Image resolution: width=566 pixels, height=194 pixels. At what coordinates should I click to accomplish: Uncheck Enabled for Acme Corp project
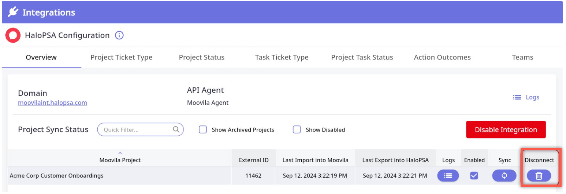pos(474,176)
